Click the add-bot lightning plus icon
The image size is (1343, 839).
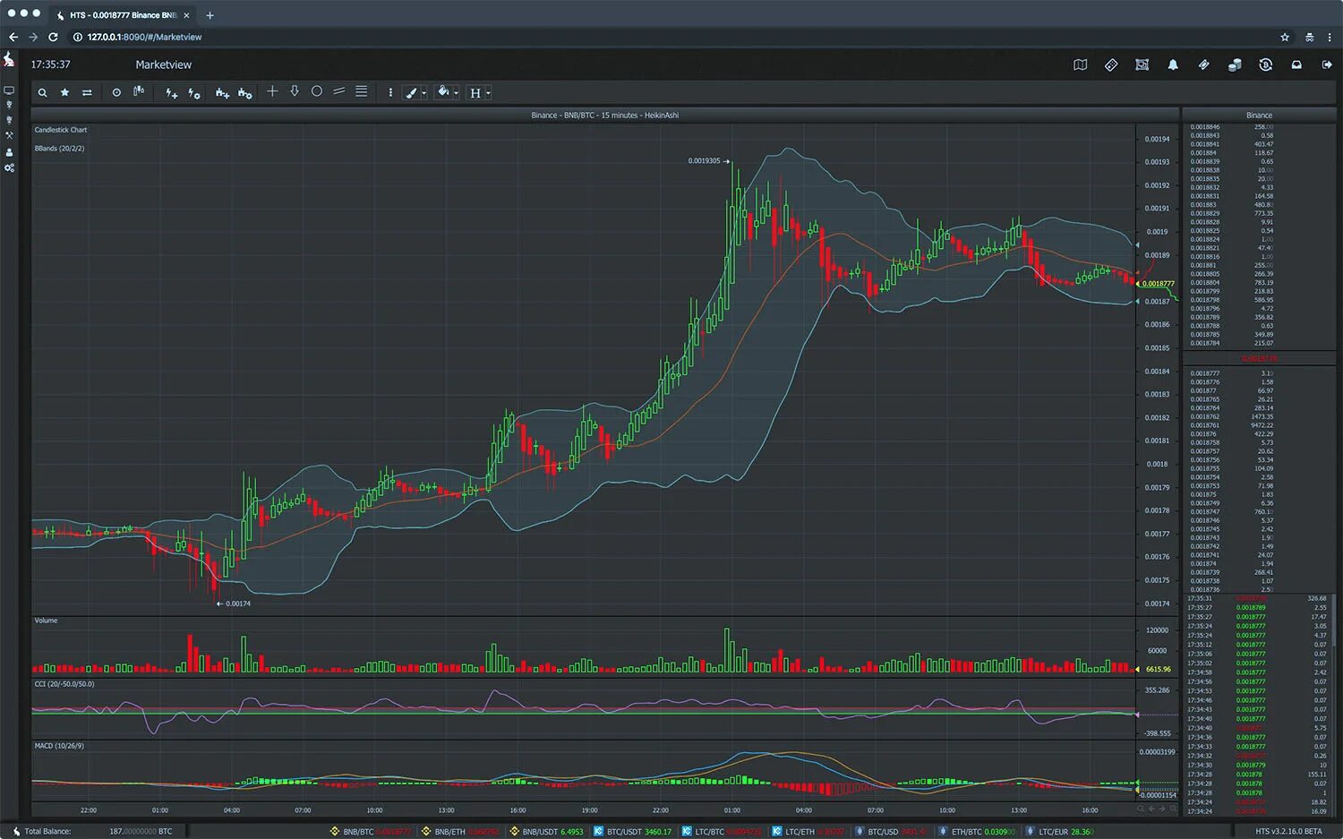172,92
